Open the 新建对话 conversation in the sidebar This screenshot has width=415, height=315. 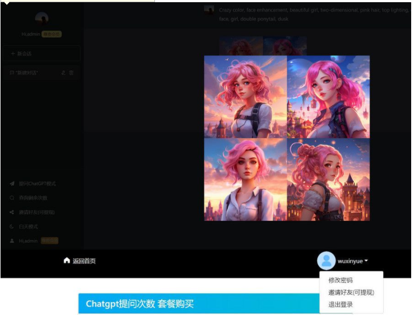[x=27, y=73]
